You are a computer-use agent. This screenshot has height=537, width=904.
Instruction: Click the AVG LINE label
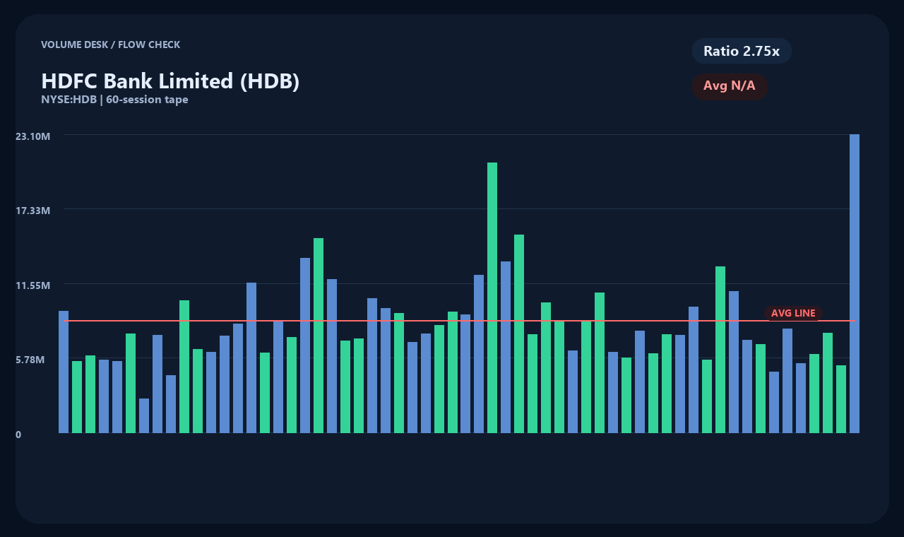[x=793, y=313]
